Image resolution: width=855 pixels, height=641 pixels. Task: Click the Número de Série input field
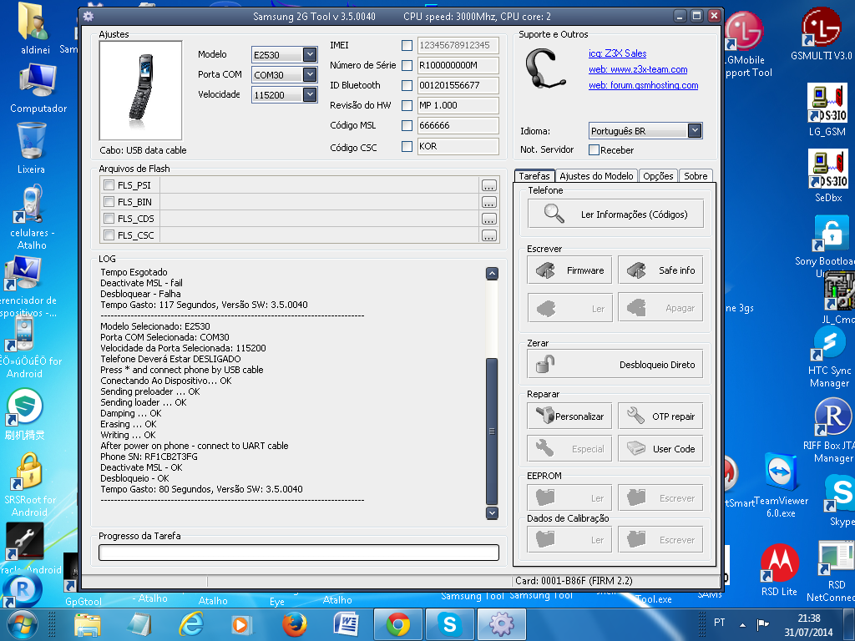click(x=458, y=65)
